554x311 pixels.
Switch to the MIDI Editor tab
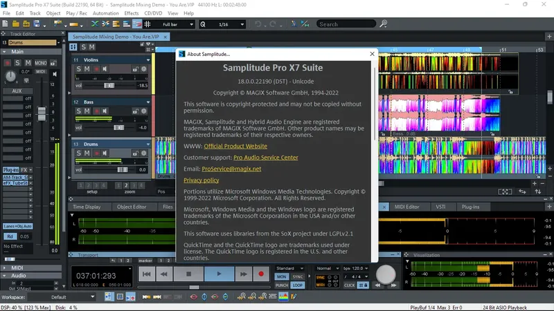click(406, 207)
